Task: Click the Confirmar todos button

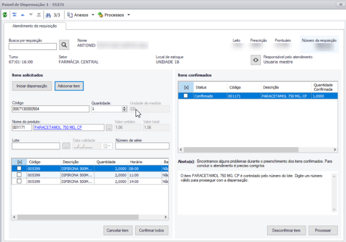Action: 152,230
